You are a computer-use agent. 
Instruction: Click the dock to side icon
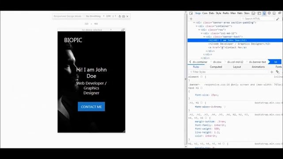274,13
